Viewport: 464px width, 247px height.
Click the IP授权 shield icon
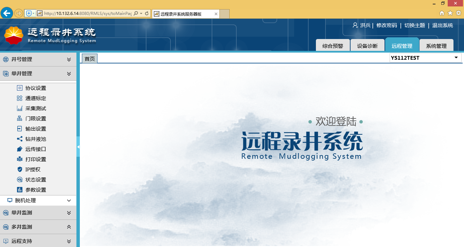20,170
